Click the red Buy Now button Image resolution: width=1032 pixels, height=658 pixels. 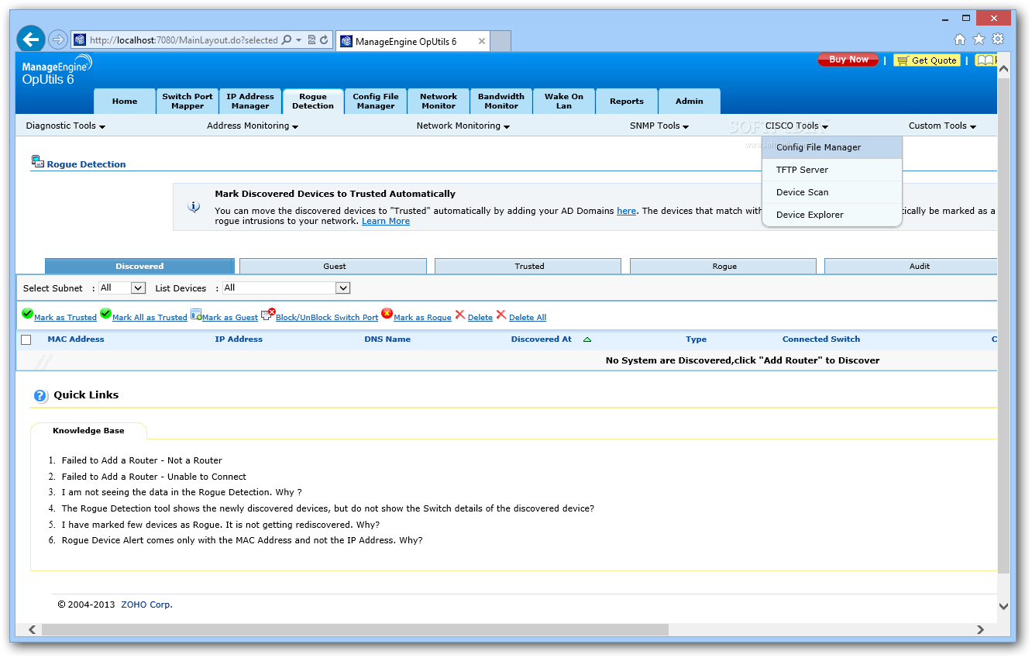coord(848,60)
